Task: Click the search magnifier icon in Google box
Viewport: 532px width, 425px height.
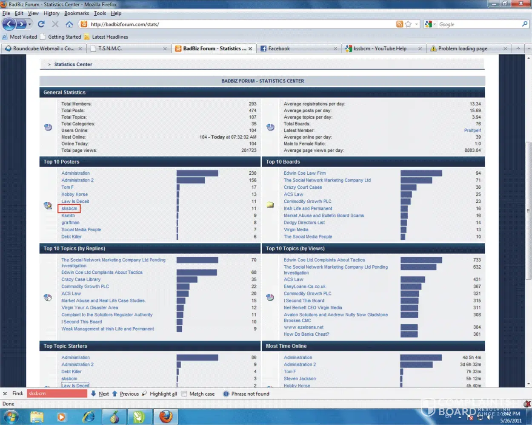Action: [x=524, y=24]
